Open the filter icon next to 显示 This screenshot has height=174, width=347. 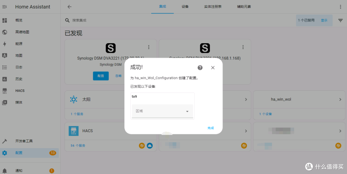tap(340, 20)
